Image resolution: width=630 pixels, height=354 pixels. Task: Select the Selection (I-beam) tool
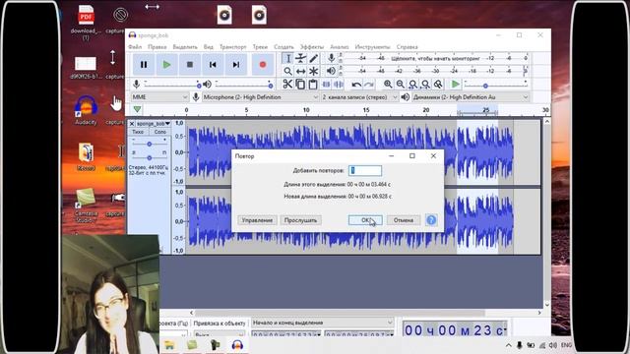point(287,58)
